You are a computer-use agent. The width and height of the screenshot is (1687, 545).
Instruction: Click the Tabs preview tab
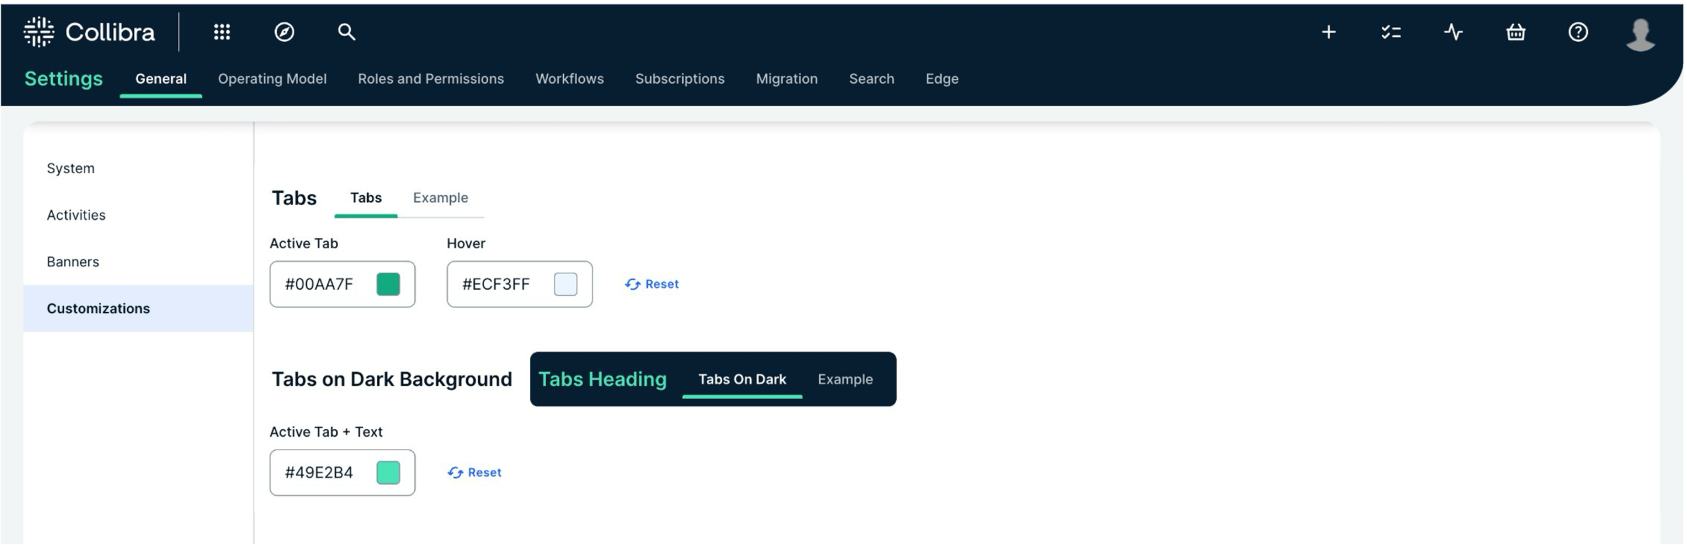point(366,198)
